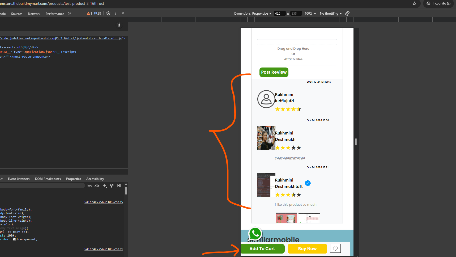Screen dimensions: 456x257
Task: Show more DevTools tabs via double chevron
Action: pos(70,13)
